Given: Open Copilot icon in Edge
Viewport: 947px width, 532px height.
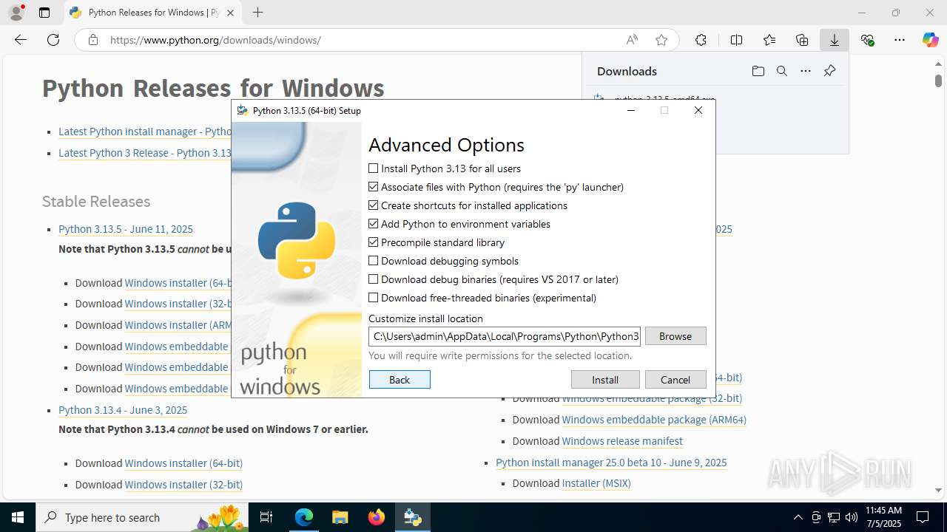Looking at the screenshot, I should pyautogui.click(x=931, y=40).
